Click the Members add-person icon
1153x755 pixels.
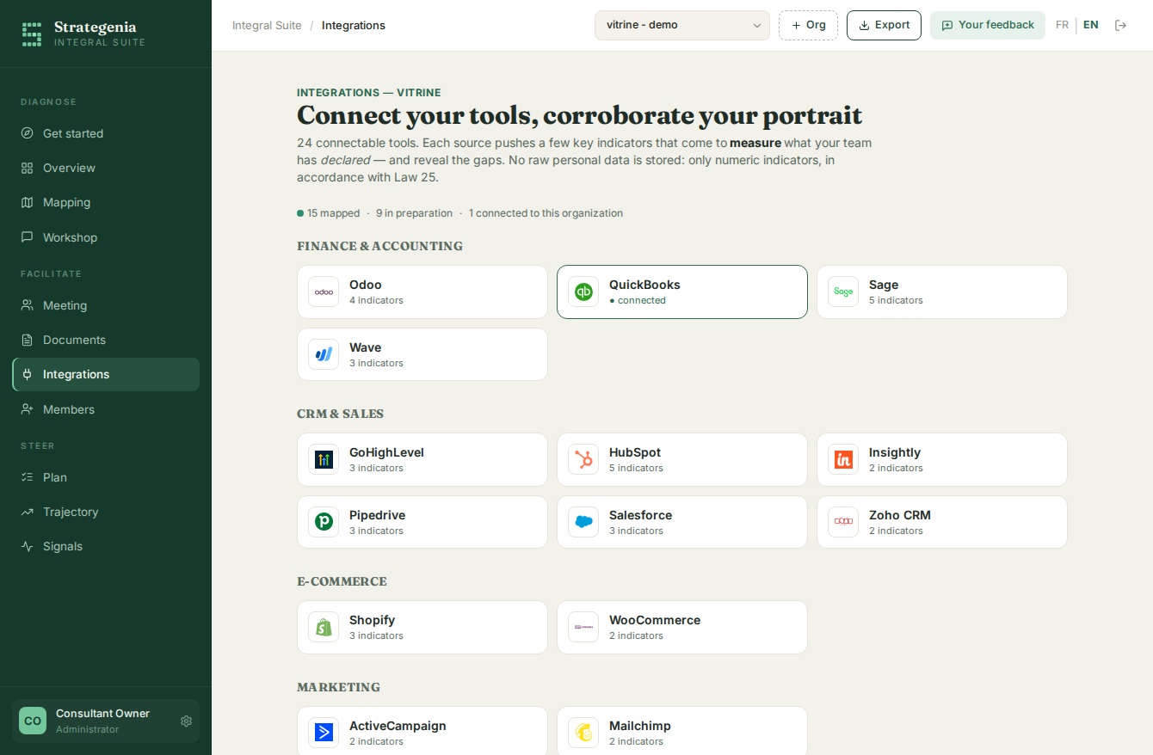coord(27,409)
